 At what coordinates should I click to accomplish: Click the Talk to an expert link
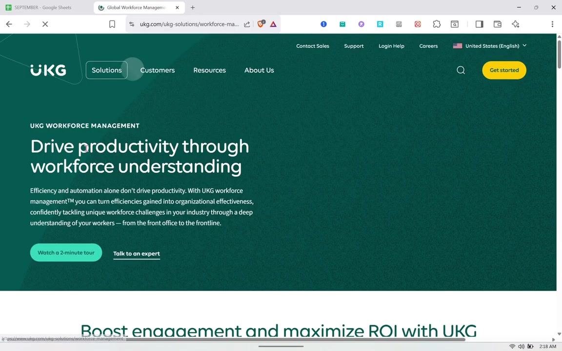click(137, 253)
